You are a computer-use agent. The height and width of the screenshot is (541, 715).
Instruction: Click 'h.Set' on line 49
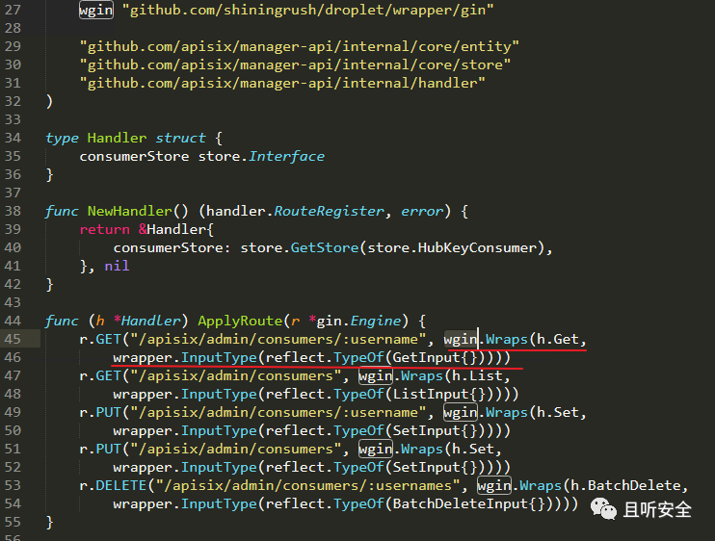click(558, 413)
